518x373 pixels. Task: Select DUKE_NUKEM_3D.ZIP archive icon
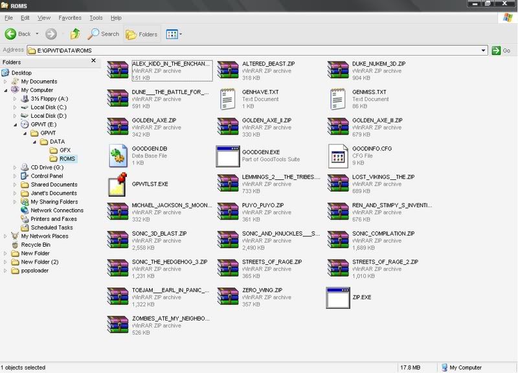point(338,70)
